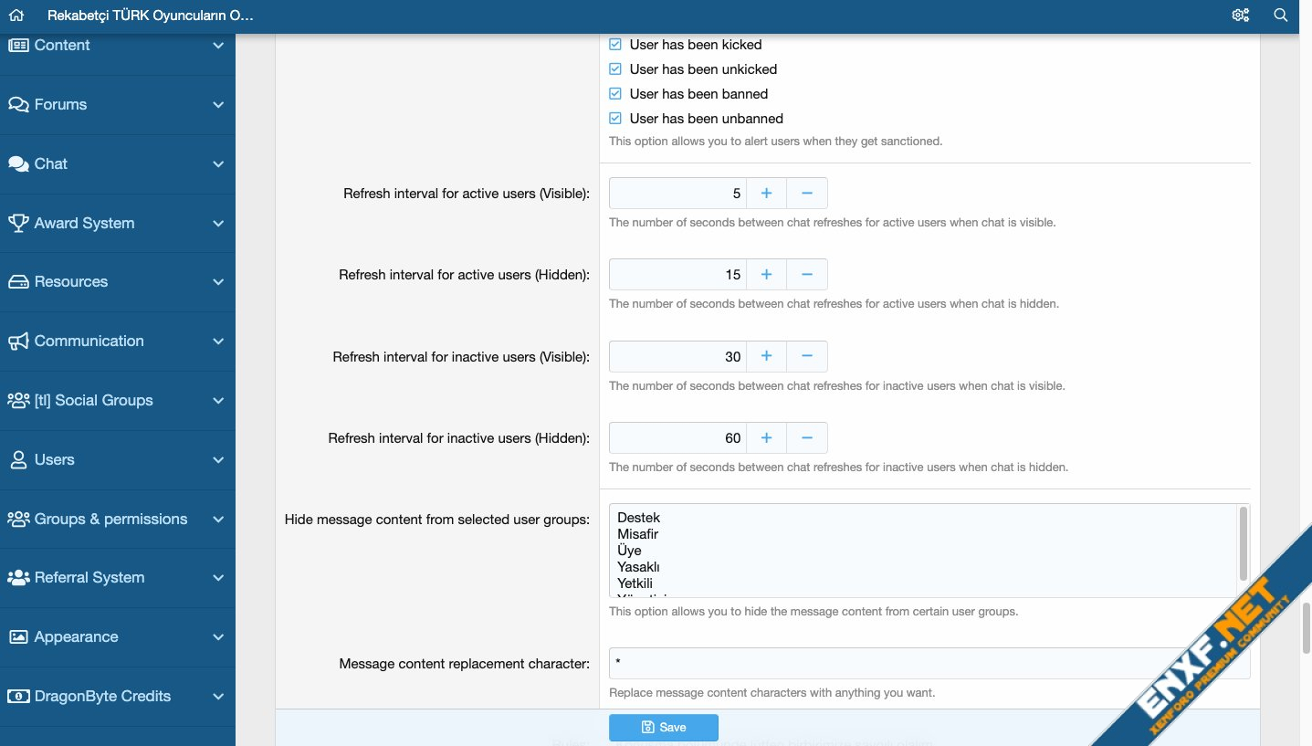Open the search magnifier icon

1281,16
